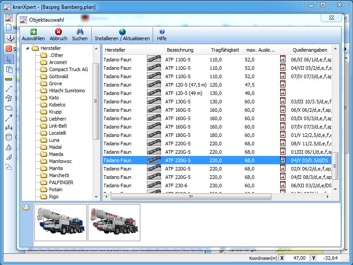
Task: Click the Auswählen green arrow icon
Action: point(33,32)
